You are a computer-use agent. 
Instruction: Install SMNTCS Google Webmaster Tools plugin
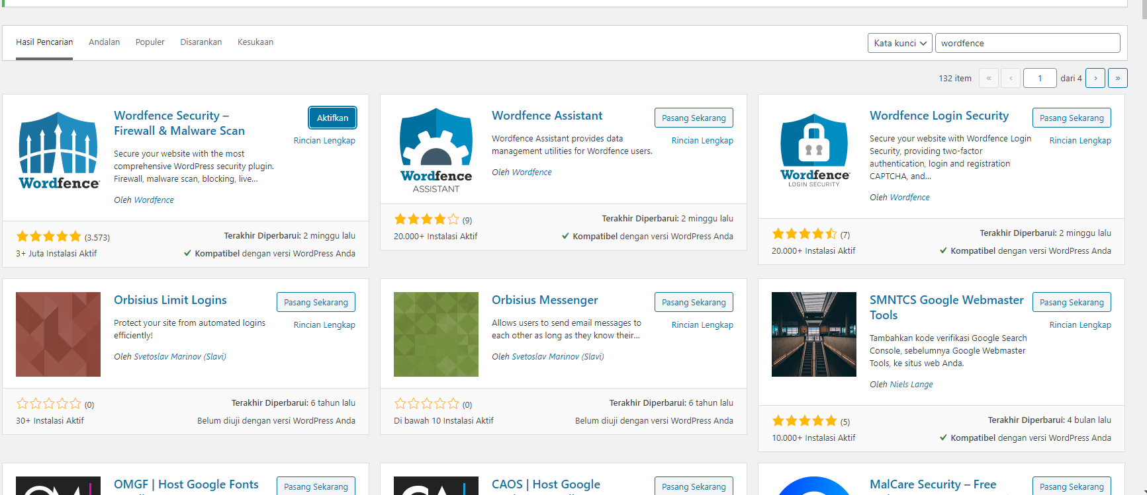click(1072, 302)
